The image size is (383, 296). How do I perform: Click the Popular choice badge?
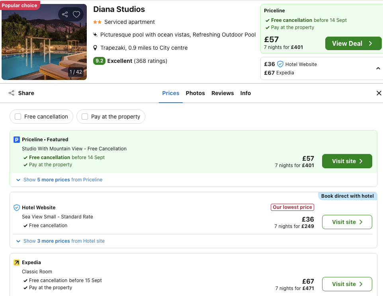click(x=20, y=5)
